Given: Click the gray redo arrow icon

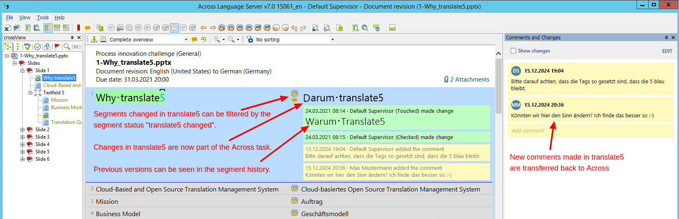Looking at the screenshot, I should [303, 28].
